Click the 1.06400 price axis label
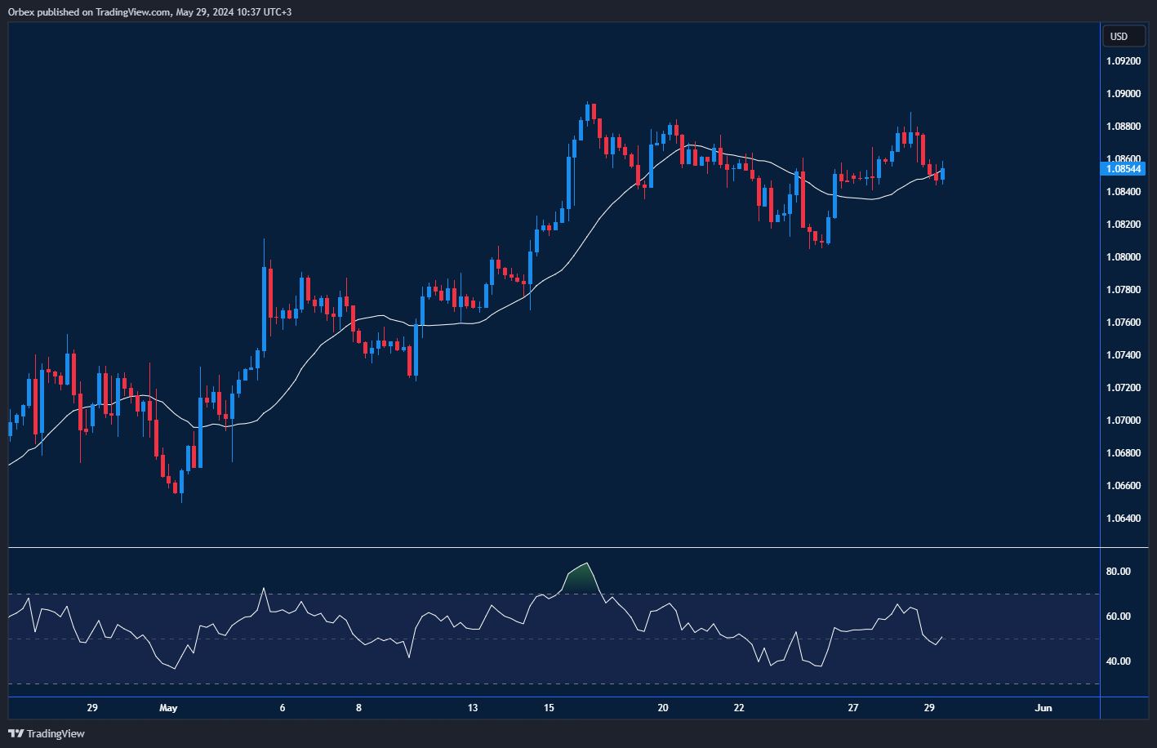Image resolution: width=1157 pixels, height=748 pixels. click(x=1124, y=519)
